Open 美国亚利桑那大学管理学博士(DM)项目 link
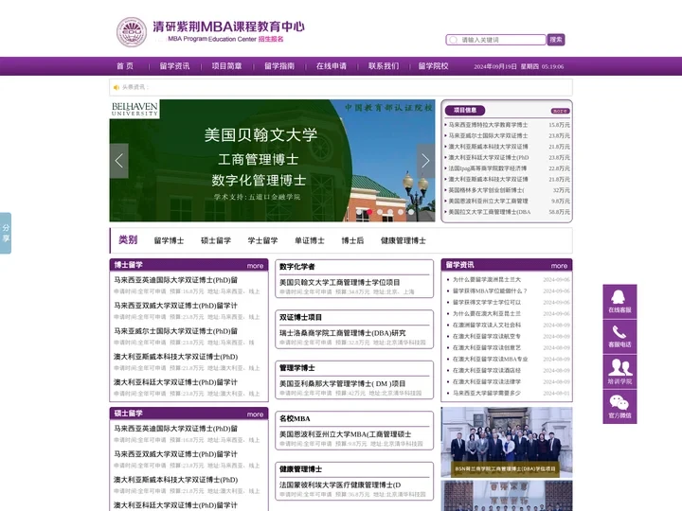 tap(342, 383)
